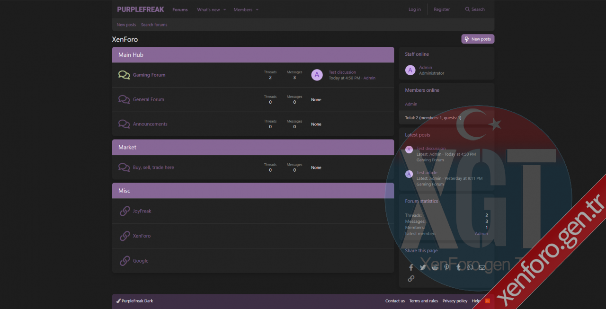The height and width of the screenshot is (309, 606).
Task: Share this page by email icon
Action: tap(482, 267)
